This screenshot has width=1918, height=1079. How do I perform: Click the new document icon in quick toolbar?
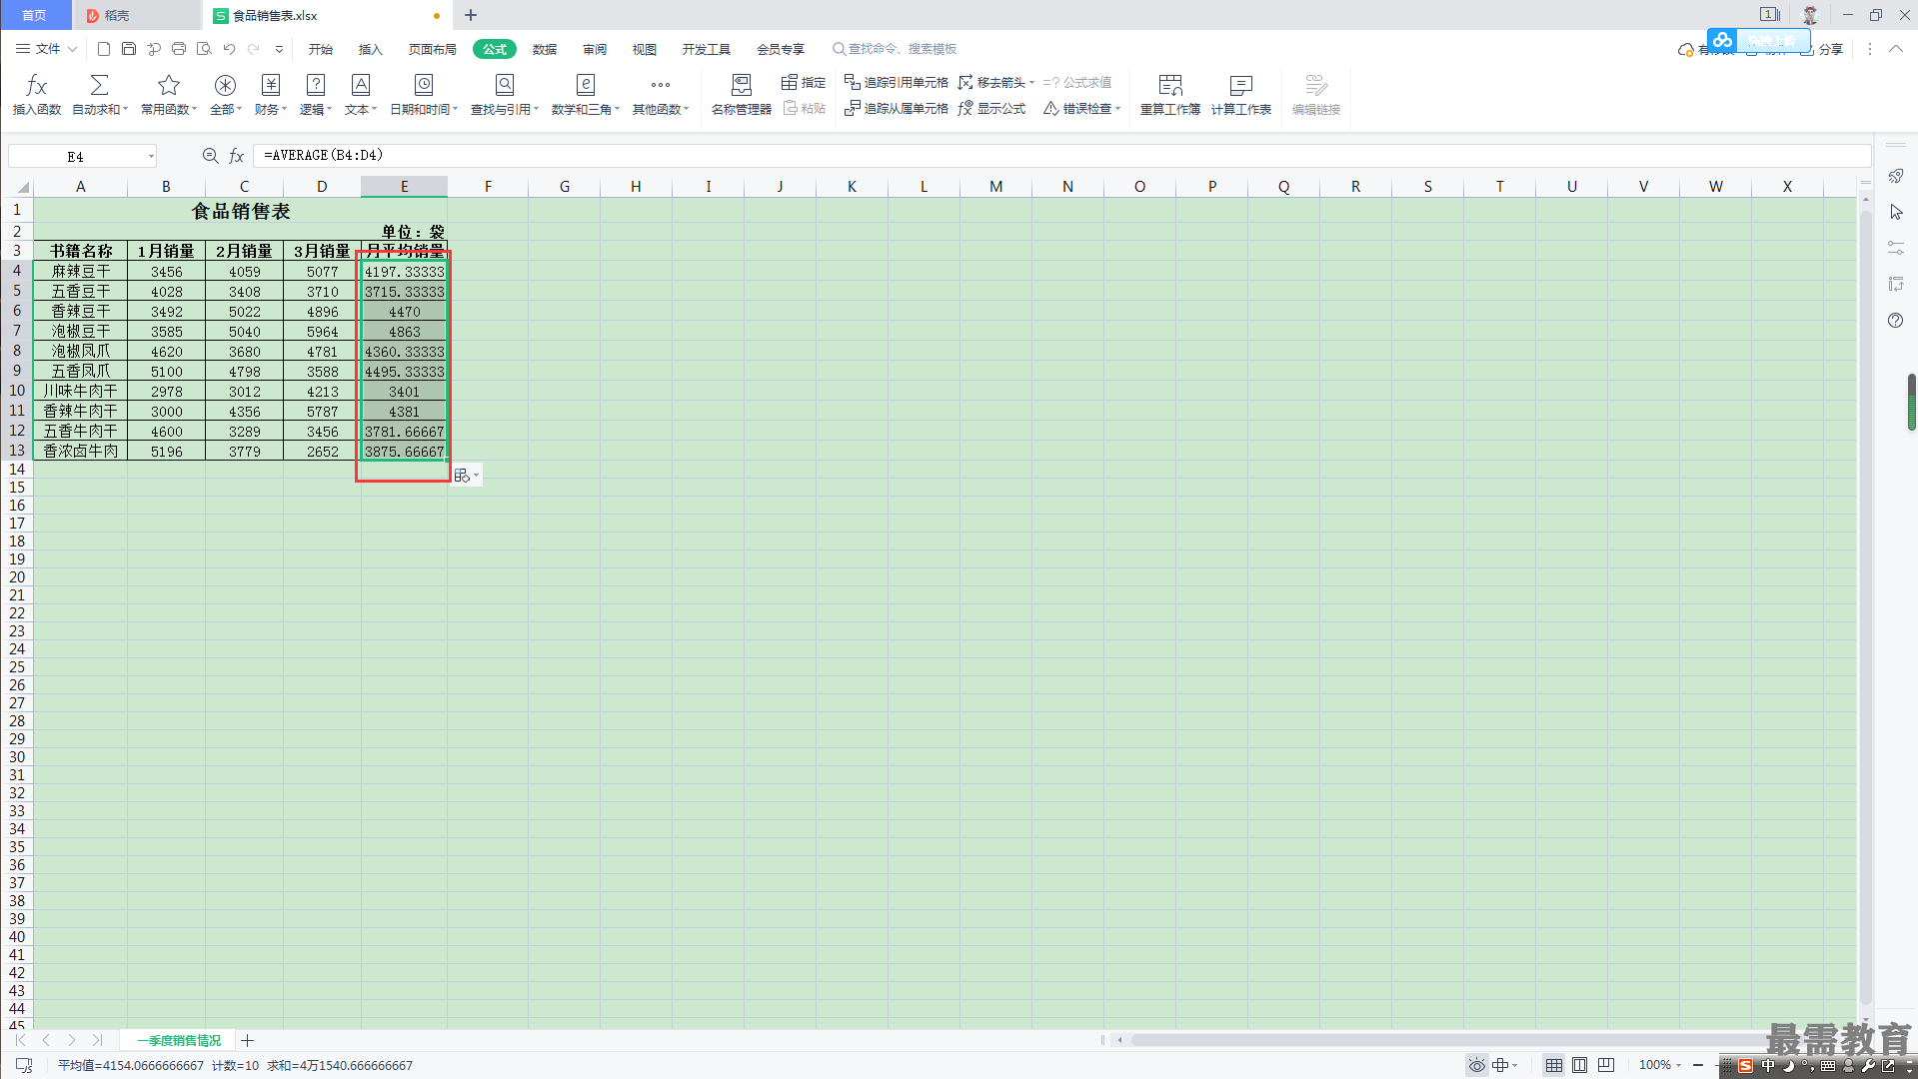[x=104, y=49]
